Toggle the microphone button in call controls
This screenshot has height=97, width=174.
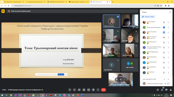click(70, 90)
